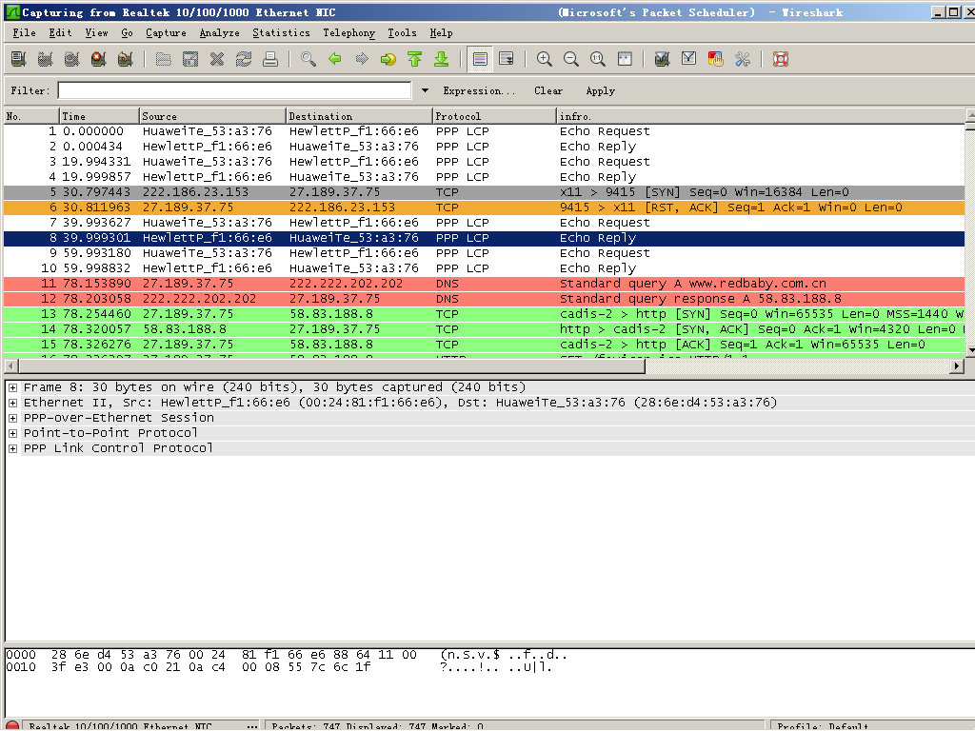The height and width of the screenshot is (731, 975).
Task: Expand the Frame 8 tree node
Action: click(12, 387)
